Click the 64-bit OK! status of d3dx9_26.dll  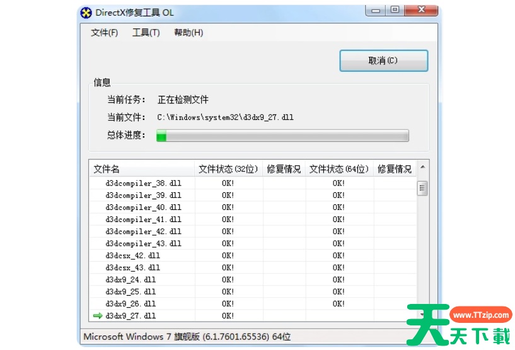coord(339,304)
